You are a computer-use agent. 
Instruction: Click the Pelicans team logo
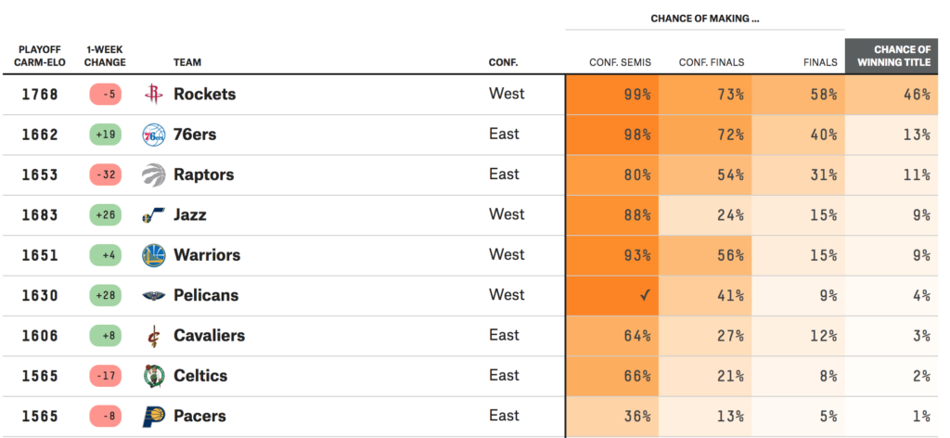coord(153,296)
